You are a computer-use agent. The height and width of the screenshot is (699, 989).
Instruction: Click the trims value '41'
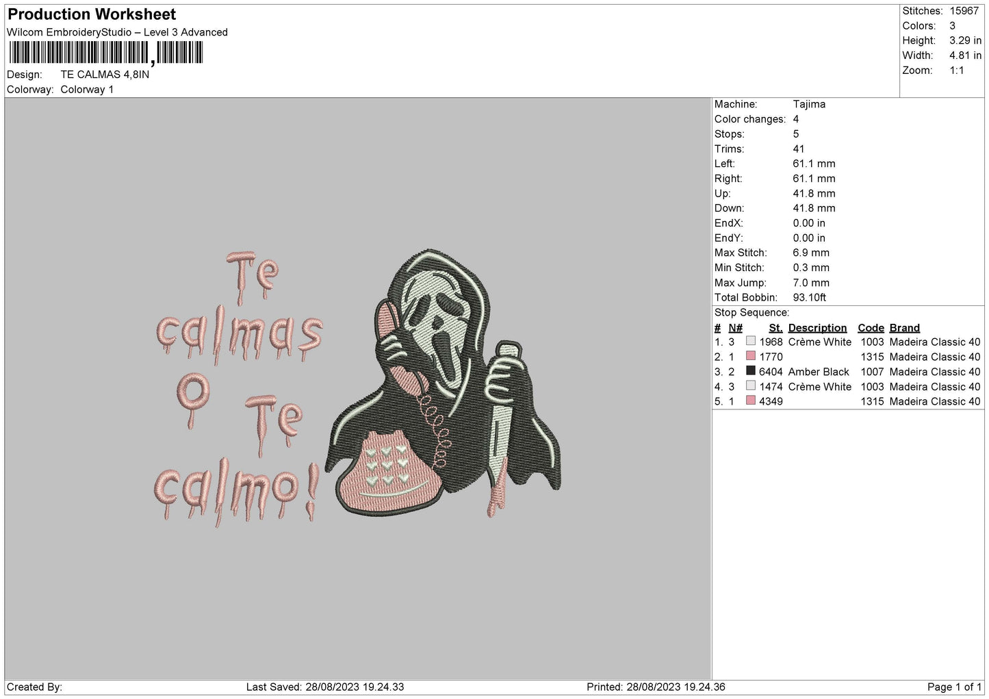pyautogui.click(x=799, y=149)
